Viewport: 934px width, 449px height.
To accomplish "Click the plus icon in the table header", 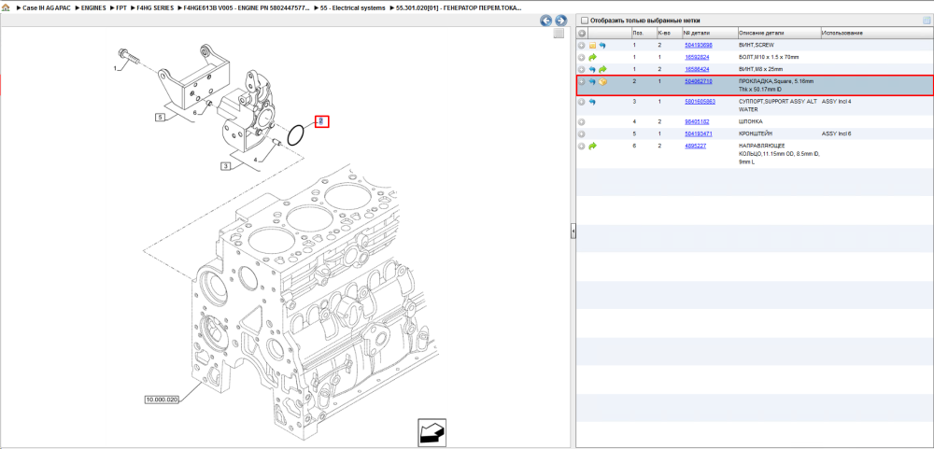I will [582, 34].
